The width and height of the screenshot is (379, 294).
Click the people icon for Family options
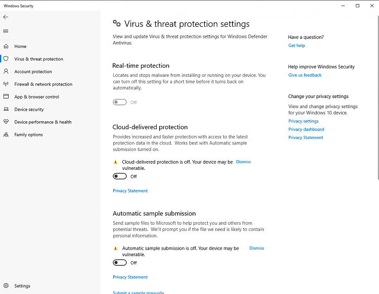coord(6,134)
